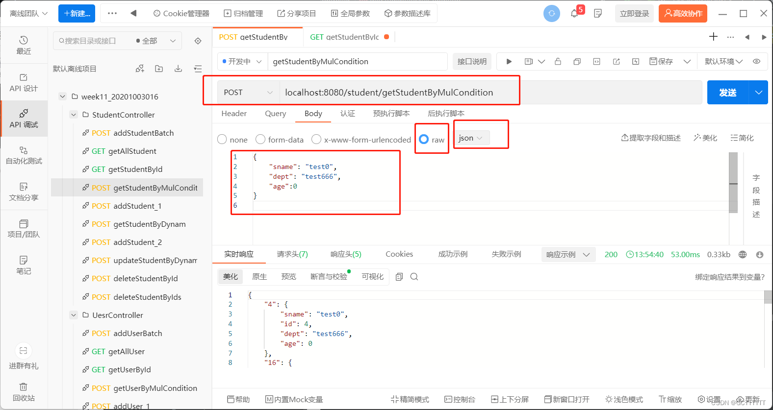Select the raw body type radio
The image size is (773, 410).
click(x=424, y=140)
